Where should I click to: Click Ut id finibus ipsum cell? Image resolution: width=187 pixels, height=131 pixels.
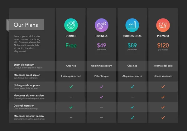tap(102, 66)
